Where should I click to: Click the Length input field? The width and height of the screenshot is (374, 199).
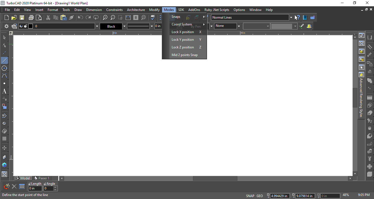pos(35,188)
